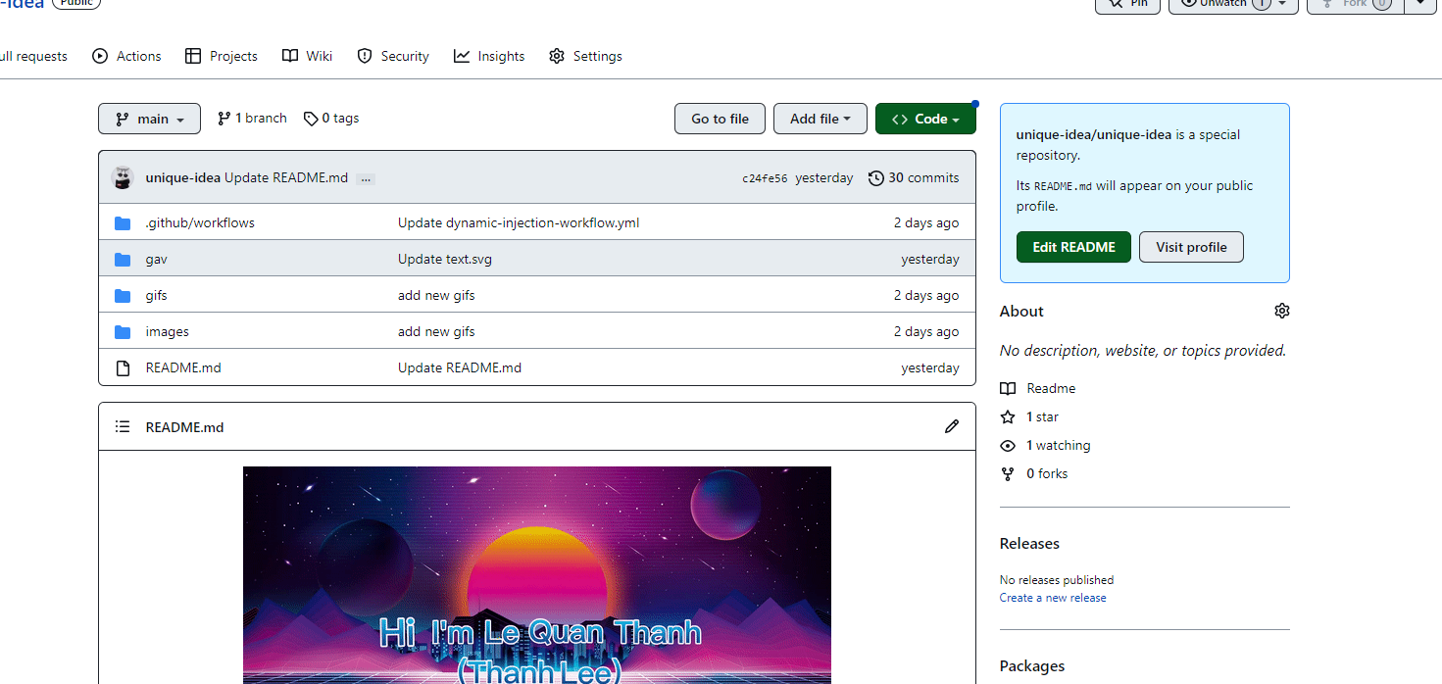The height and width of the screenshot is (684, 1442).
Task: Click the Visit profile button
Action: (1191, 247)
